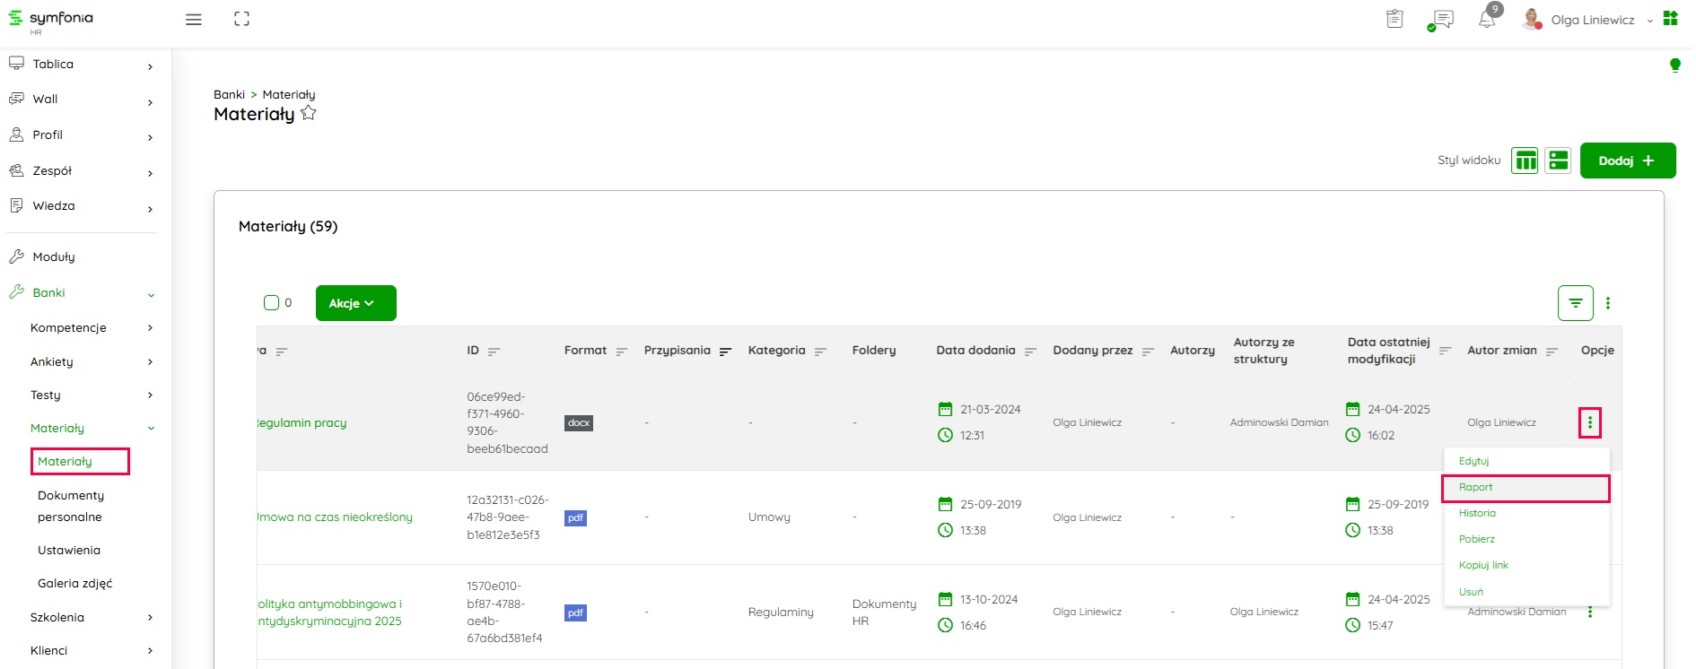1696x669 pixels.
Task: Open the Akcje dropdown
Action: coord(355,303)
